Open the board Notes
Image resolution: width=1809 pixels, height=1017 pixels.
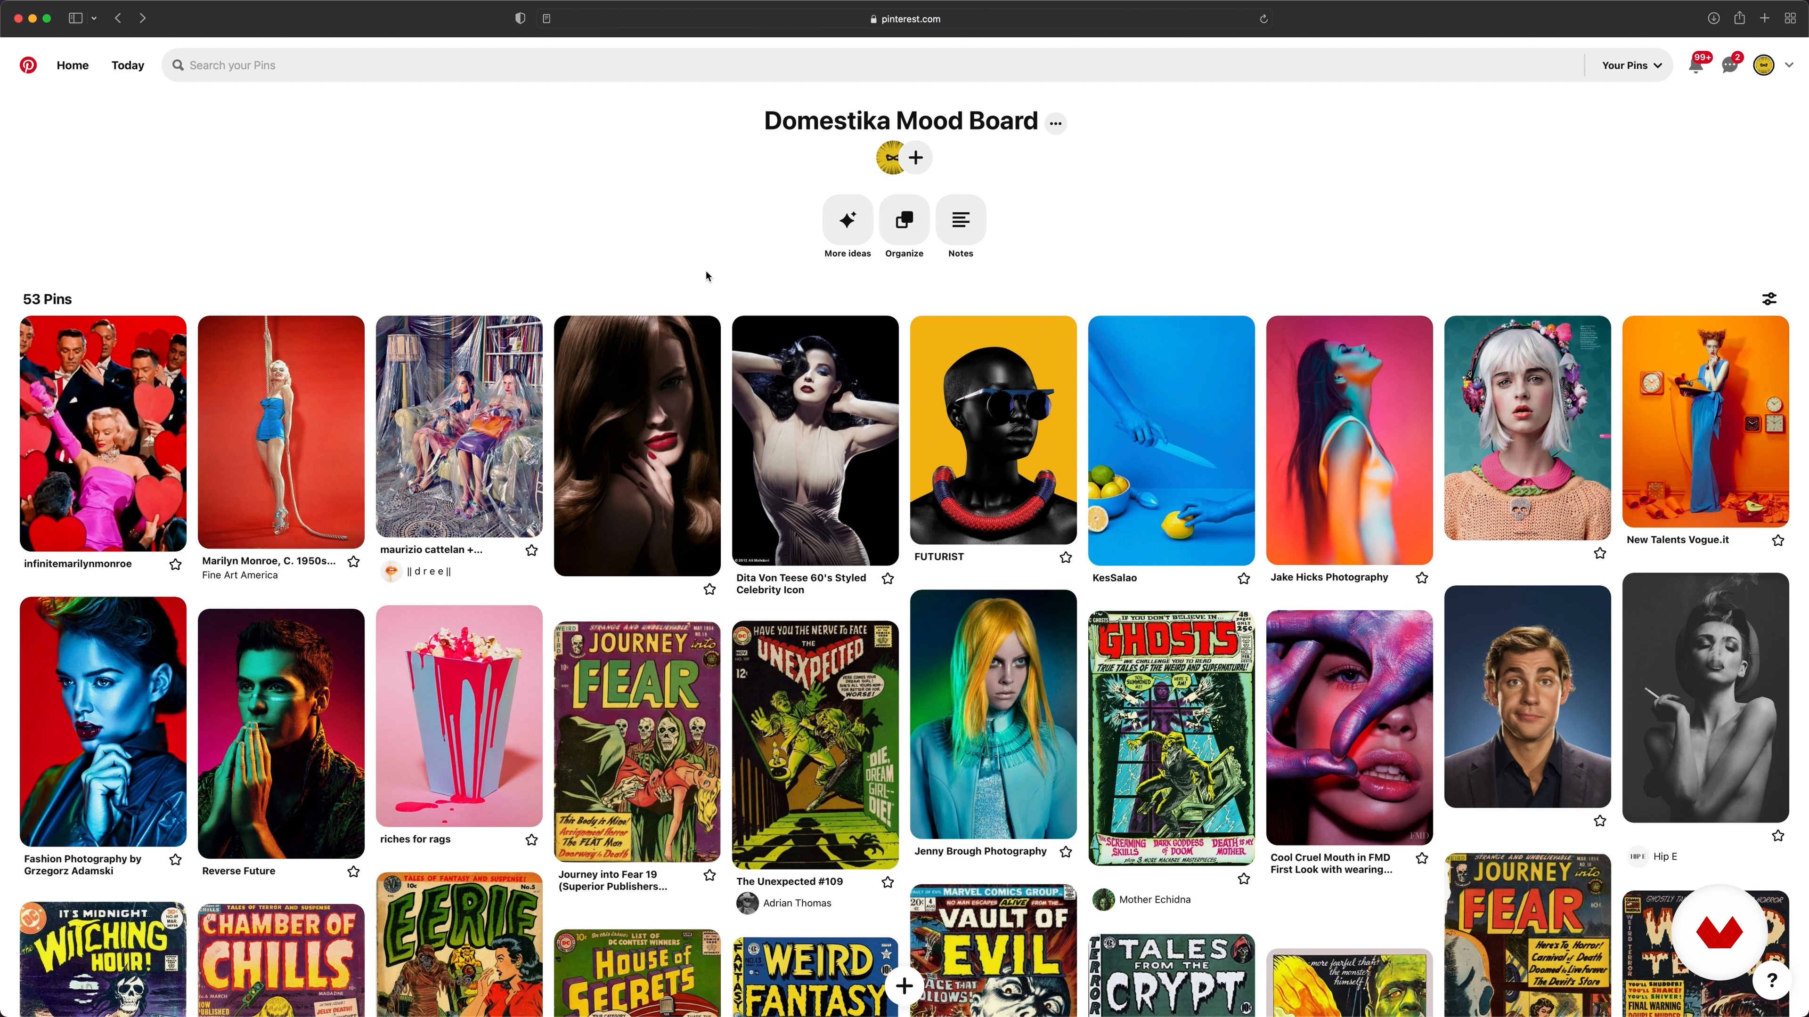[x=961, y=220]
